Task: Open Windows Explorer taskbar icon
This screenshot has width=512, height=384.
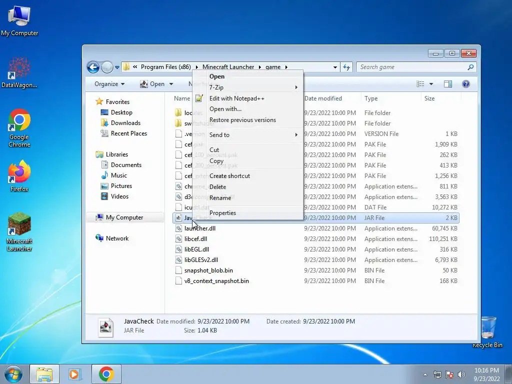Action: click(44, 374)
